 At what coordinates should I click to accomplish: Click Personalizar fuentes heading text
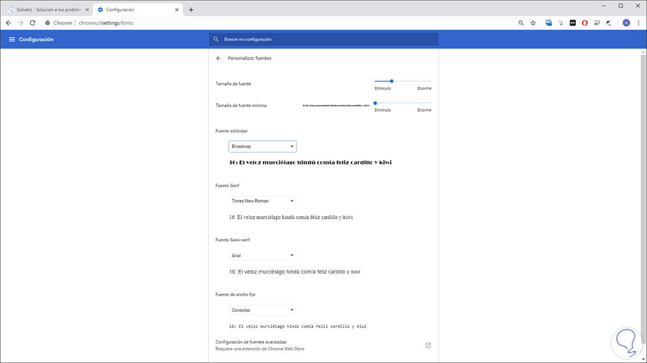[x=250, y=58]
